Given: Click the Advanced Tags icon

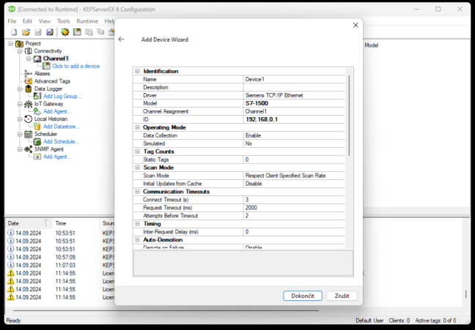Looking at the screenshot, I should tap(28, 81).
